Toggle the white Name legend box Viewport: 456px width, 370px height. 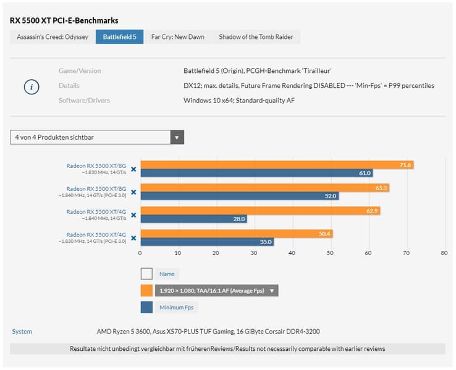(x=146, y=274)
